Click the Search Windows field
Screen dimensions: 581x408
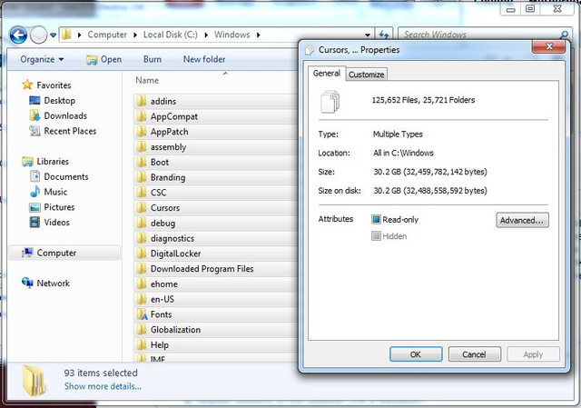[x=478, y=35]
